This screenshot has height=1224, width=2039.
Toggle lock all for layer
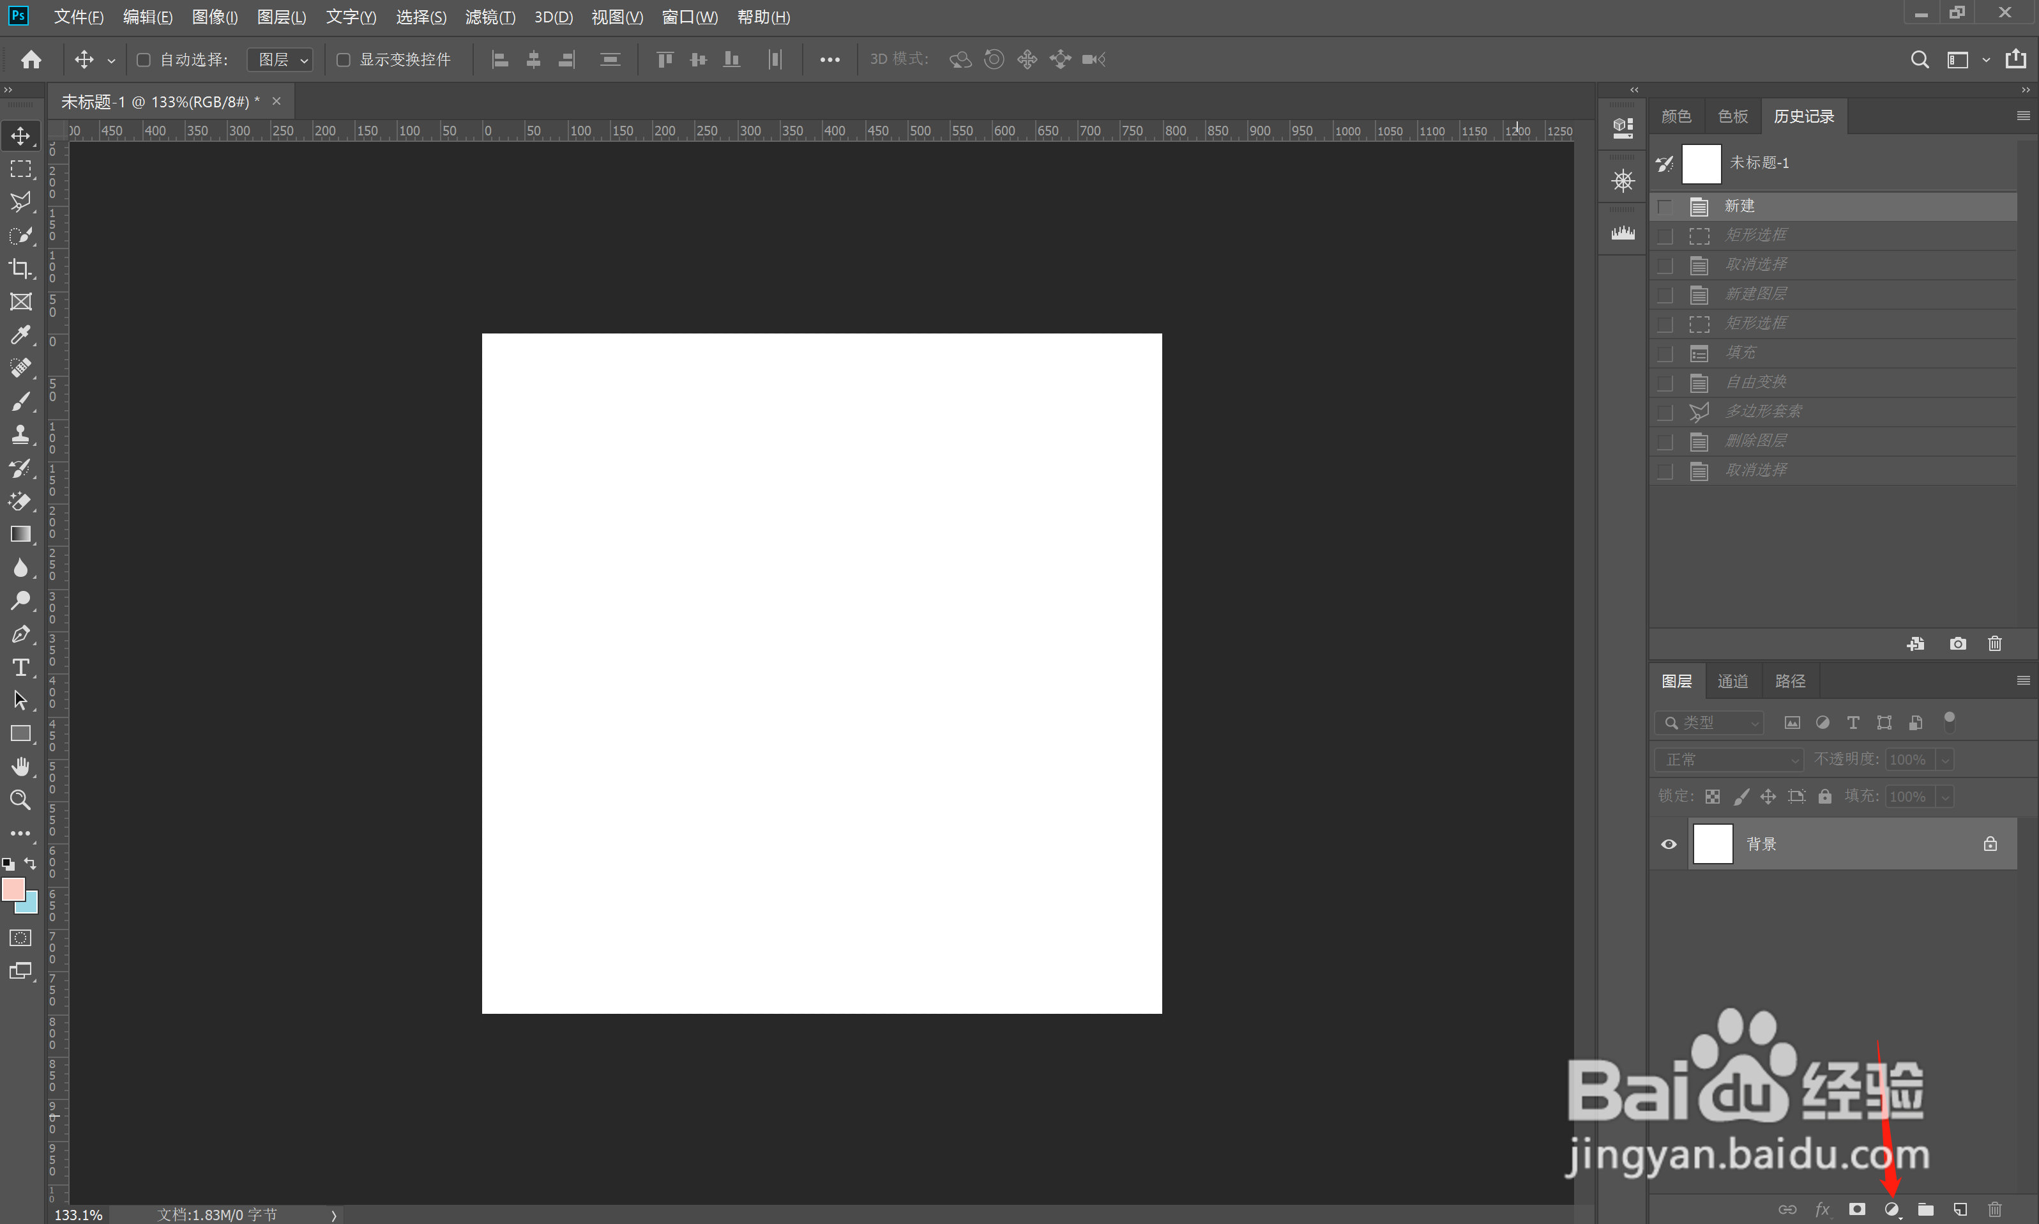point(1826,797)
